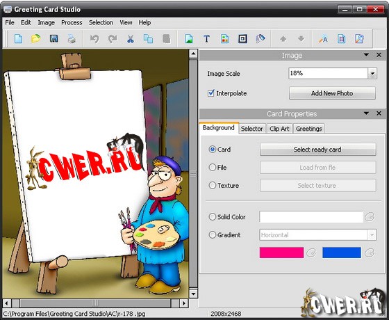Select the Texture radio button
This screenshot has width=389, height=320.
coord(213,185)
